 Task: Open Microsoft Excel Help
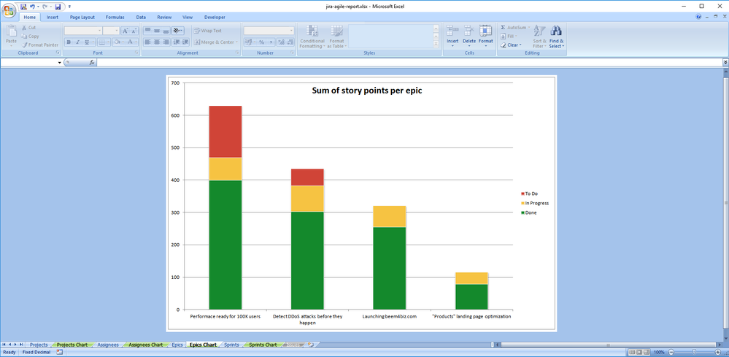[x=698, y=17]
